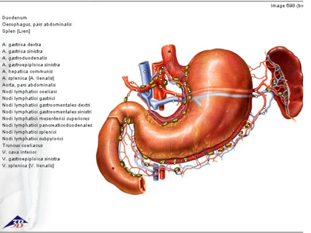Image resolution: width=311 pixels, height=233 pixels.
Task: Select V. splenica [V. lienalis] entry
Action: pos(28,166)
